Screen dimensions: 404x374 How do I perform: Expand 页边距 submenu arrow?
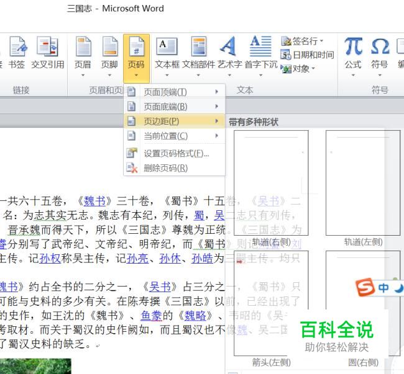[x=217, y=121]
